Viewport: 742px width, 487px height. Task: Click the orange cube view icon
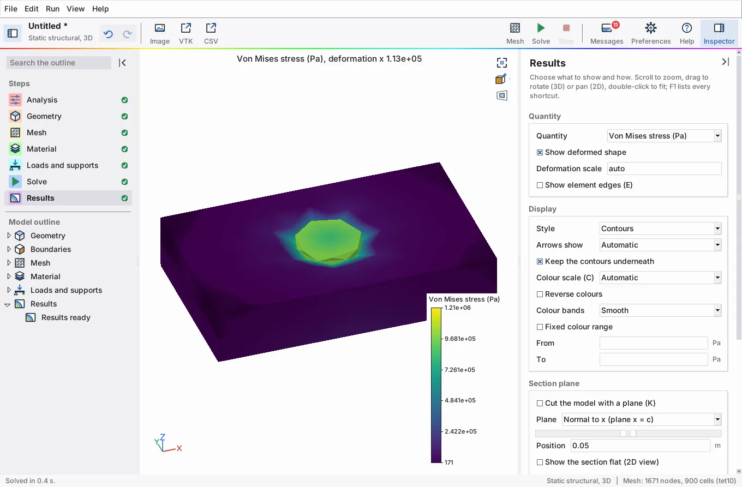(x=501, y=79)
